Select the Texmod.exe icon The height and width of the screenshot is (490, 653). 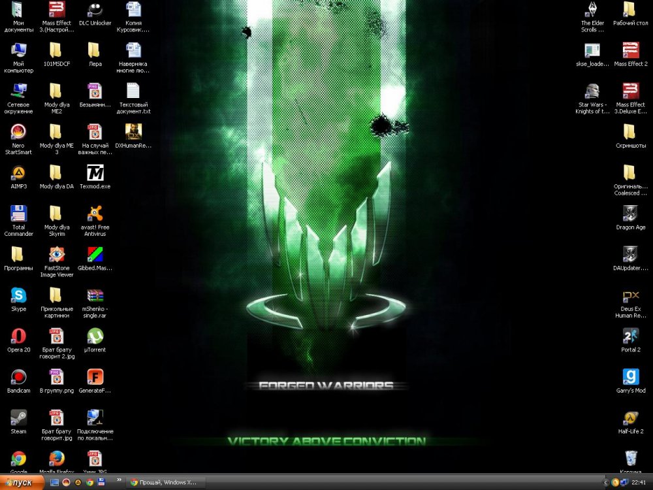95,176
